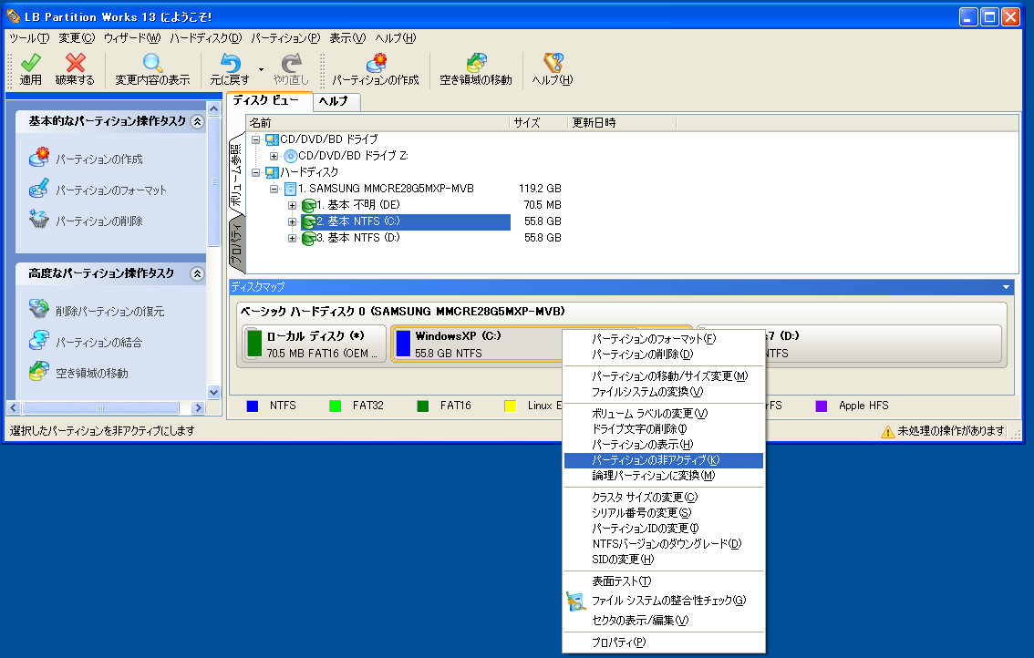Select the 2. 基本 NTFS (C:) tree item

click(x=360, y=221)
